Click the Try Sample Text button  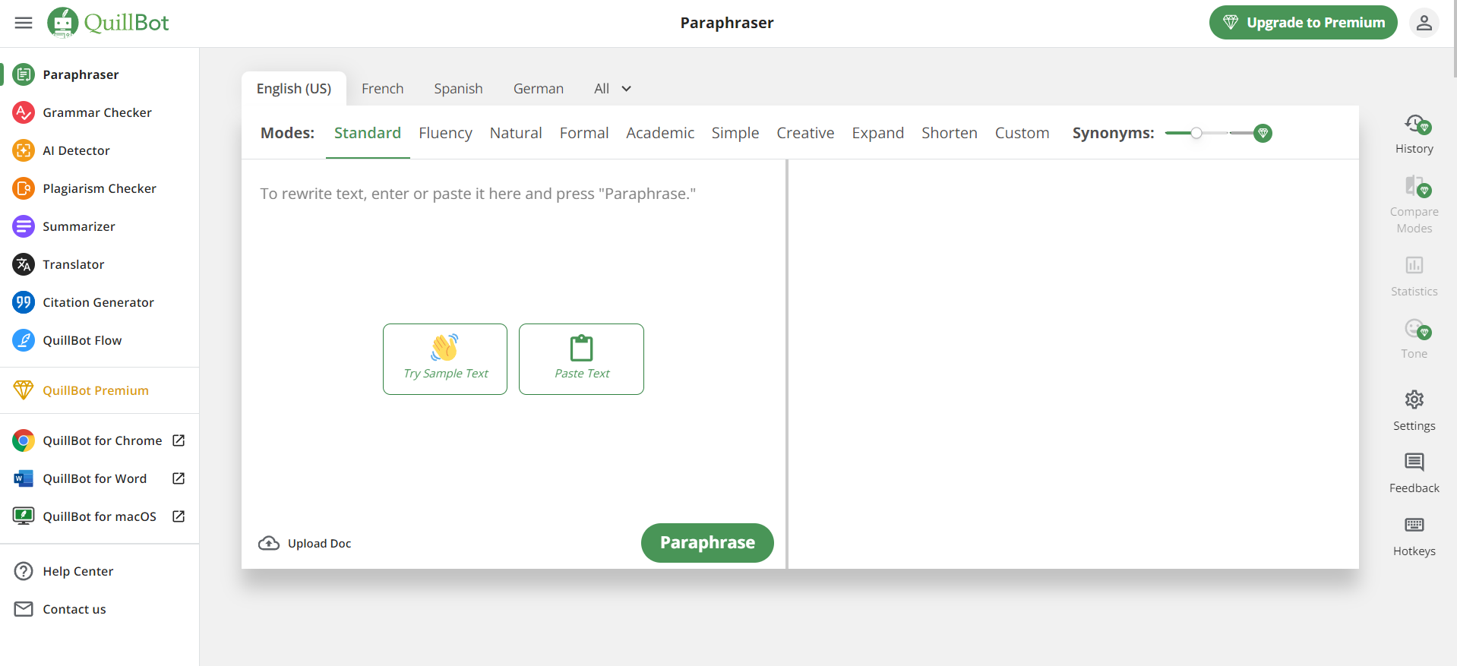[445, 359]
